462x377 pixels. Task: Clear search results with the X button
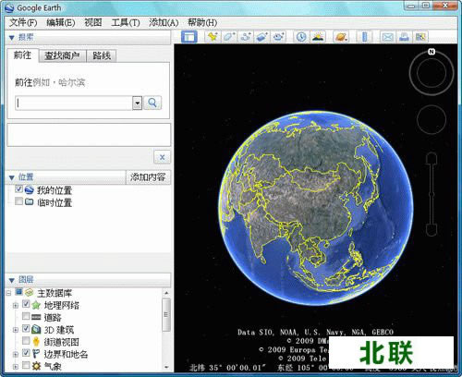tap(162, 157)
